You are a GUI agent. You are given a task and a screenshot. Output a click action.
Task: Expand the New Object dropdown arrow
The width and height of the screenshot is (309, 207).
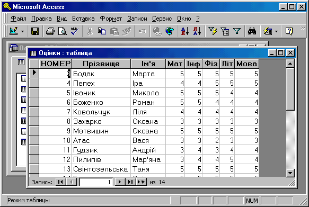[x=276, y=31]
